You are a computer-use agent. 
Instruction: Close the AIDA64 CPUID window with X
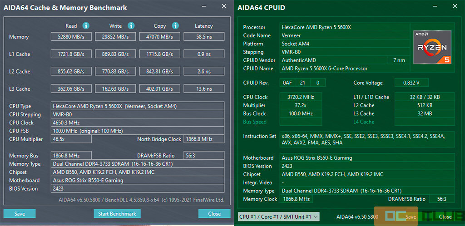point(455,6)
